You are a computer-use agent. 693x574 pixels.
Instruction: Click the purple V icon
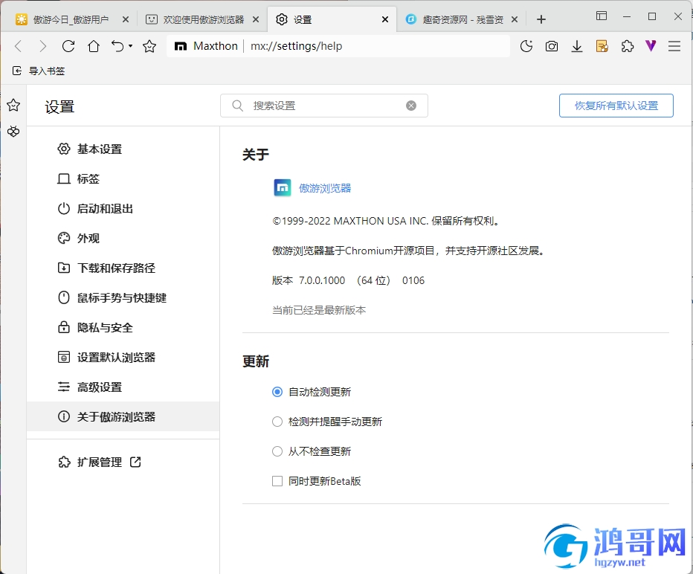pos(651,46)
